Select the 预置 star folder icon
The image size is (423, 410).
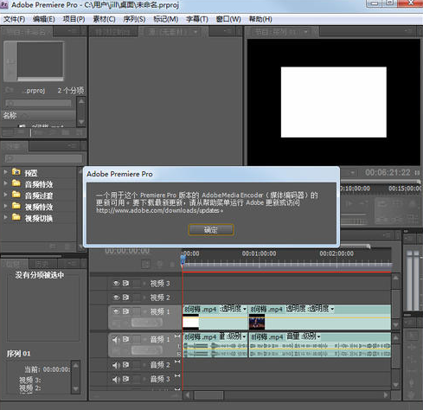point(16,172)
